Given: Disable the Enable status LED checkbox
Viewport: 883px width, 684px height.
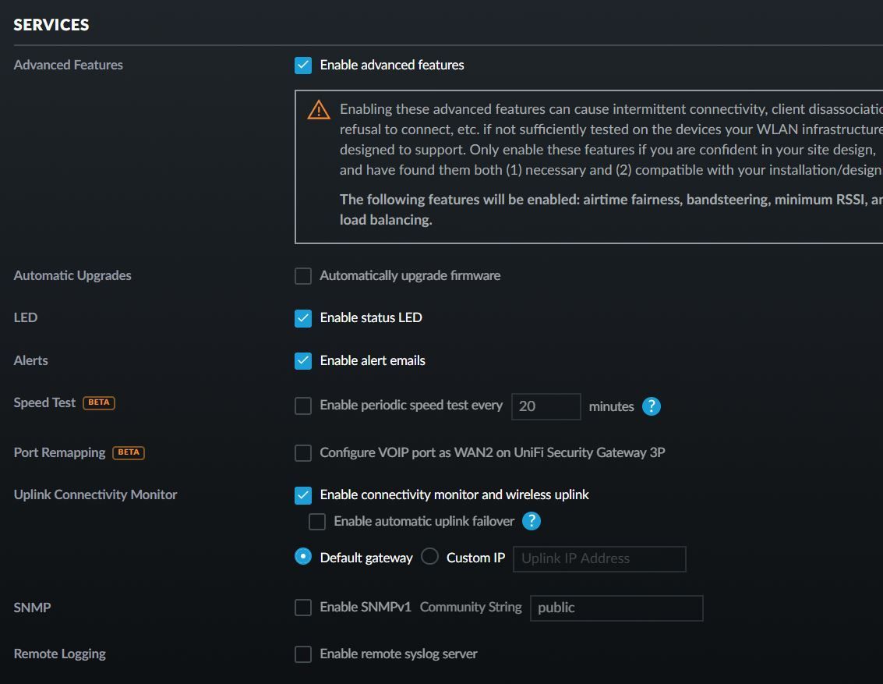Looking at the screenshot, I should [303, 318].
